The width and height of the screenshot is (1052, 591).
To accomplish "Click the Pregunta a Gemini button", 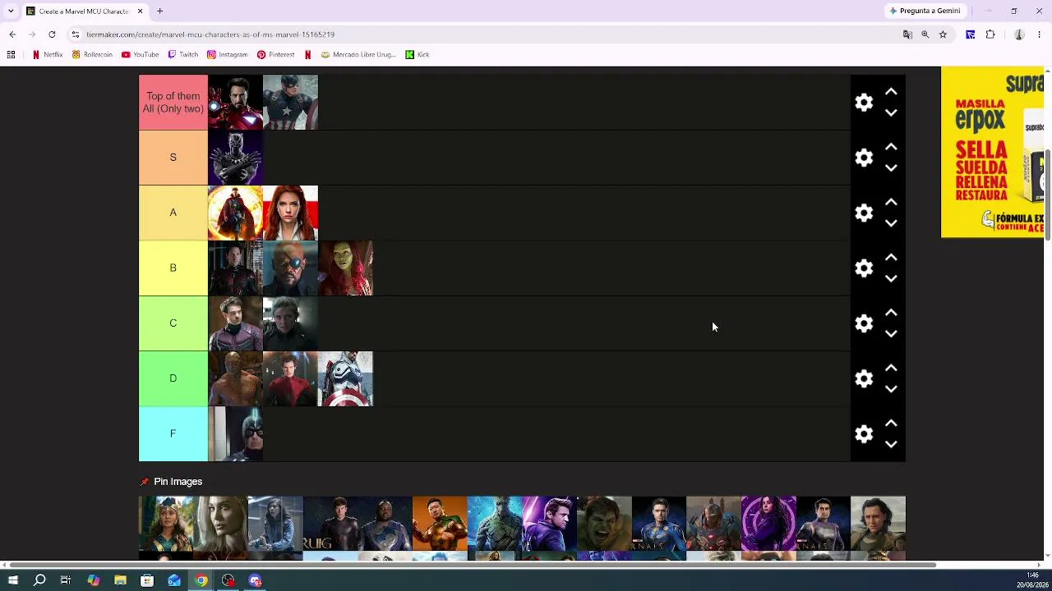I will tap(925, 11).
